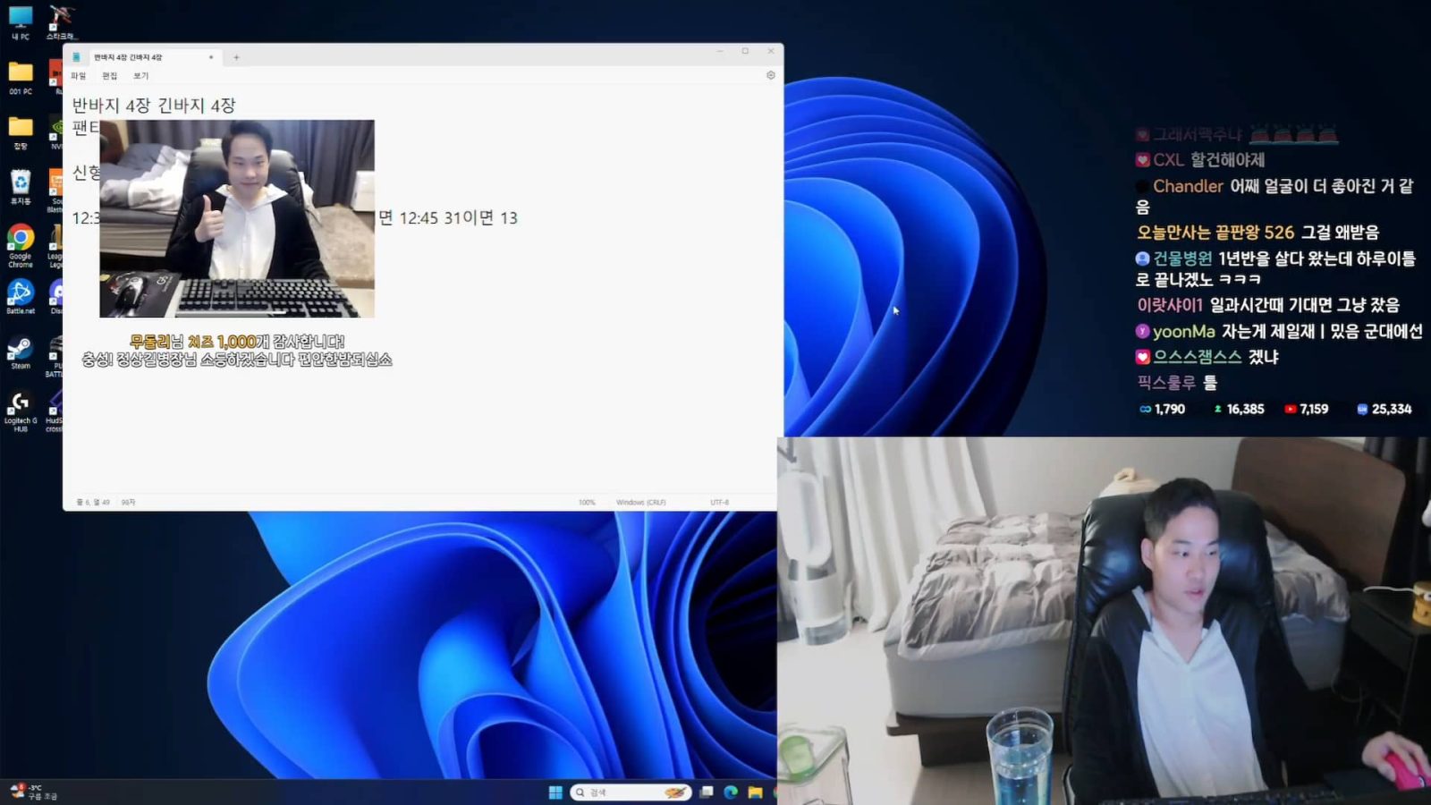
Task: Launch Steam from the desktop
Action: (21, 352)
